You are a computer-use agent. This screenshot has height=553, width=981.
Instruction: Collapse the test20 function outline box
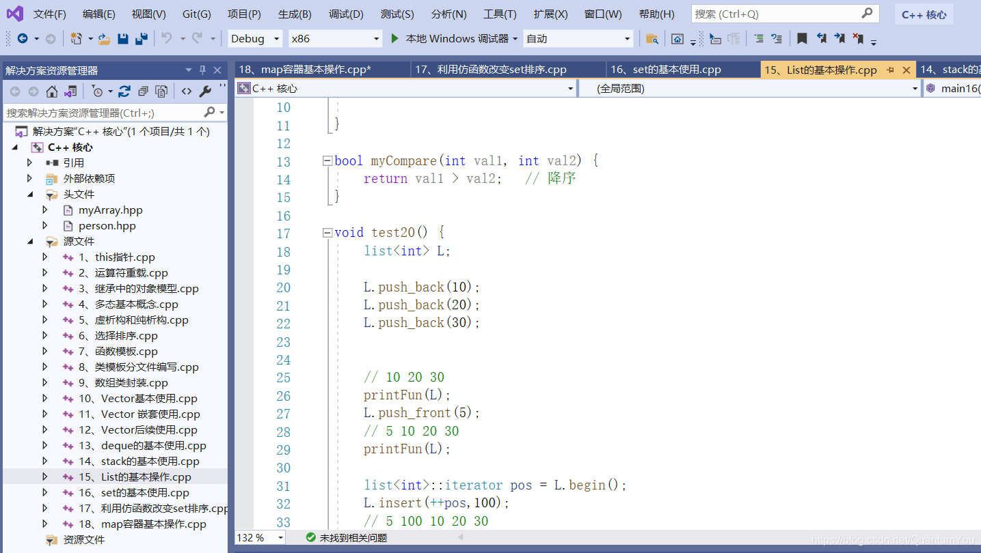327,233
